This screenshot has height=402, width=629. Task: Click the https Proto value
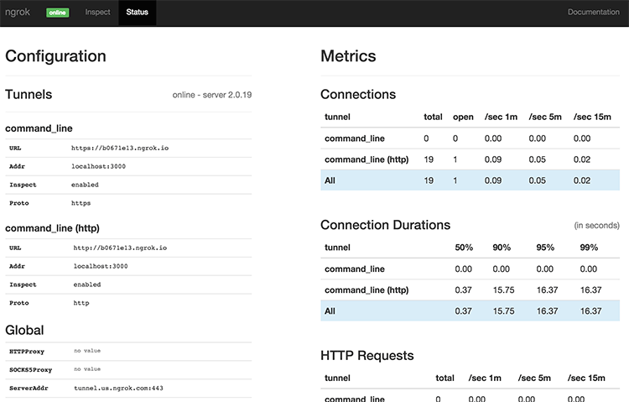click(81, 203)
